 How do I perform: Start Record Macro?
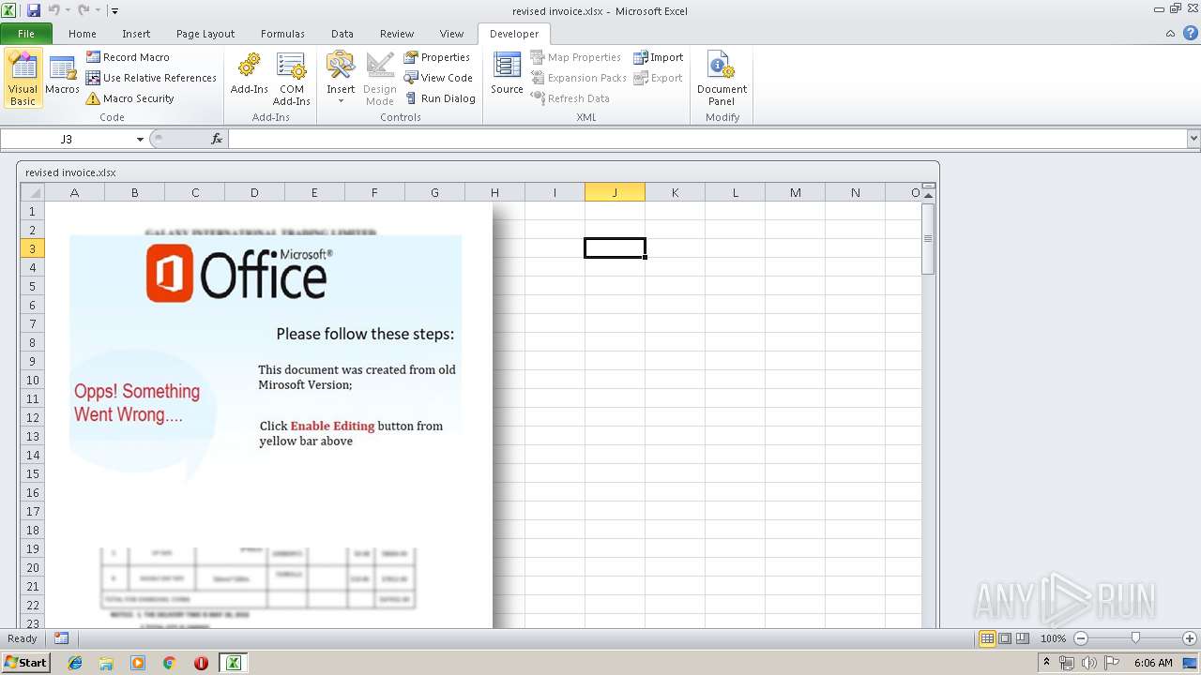(129, 57)
